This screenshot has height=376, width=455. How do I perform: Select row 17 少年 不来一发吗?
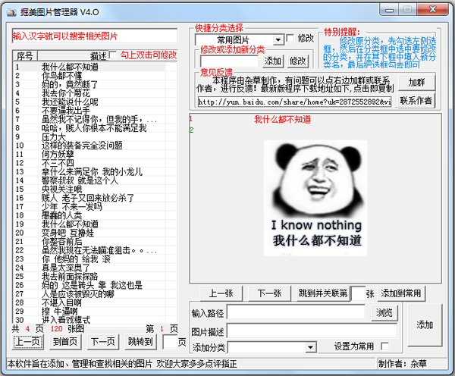(x=95, y=206)
